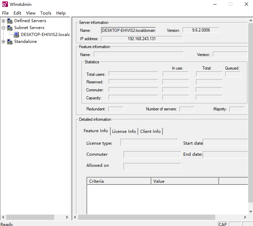
Task: Collapse the Subnet Servers node
Action: point(3,28)
